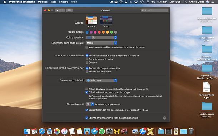
Task: Open Finder from the Dock
Action: (x=27, y=131)
